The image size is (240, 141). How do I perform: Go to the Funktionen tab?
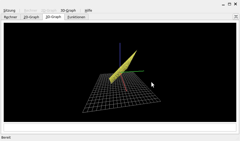76,17
